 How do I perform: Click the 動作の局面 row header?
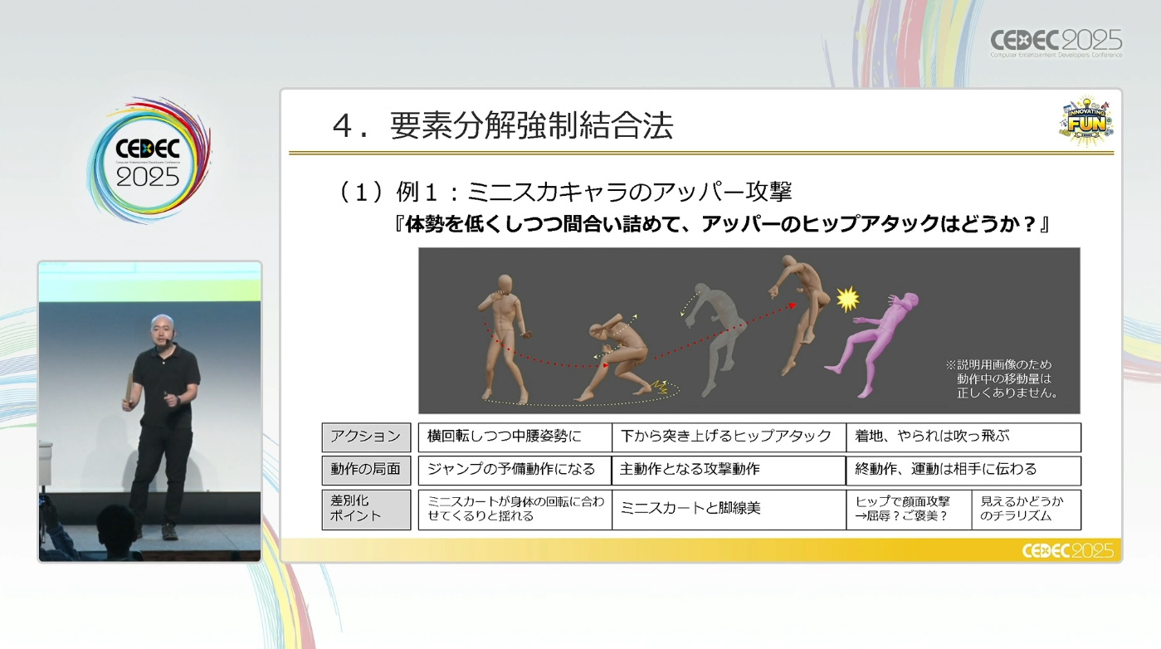(366, 470)
